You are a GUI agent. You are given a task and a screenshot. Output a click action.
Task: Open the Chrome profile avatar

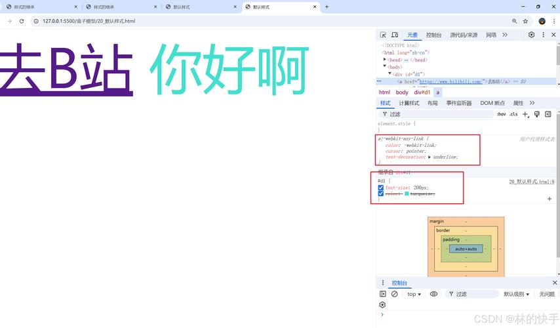click(x=542, y=21)
